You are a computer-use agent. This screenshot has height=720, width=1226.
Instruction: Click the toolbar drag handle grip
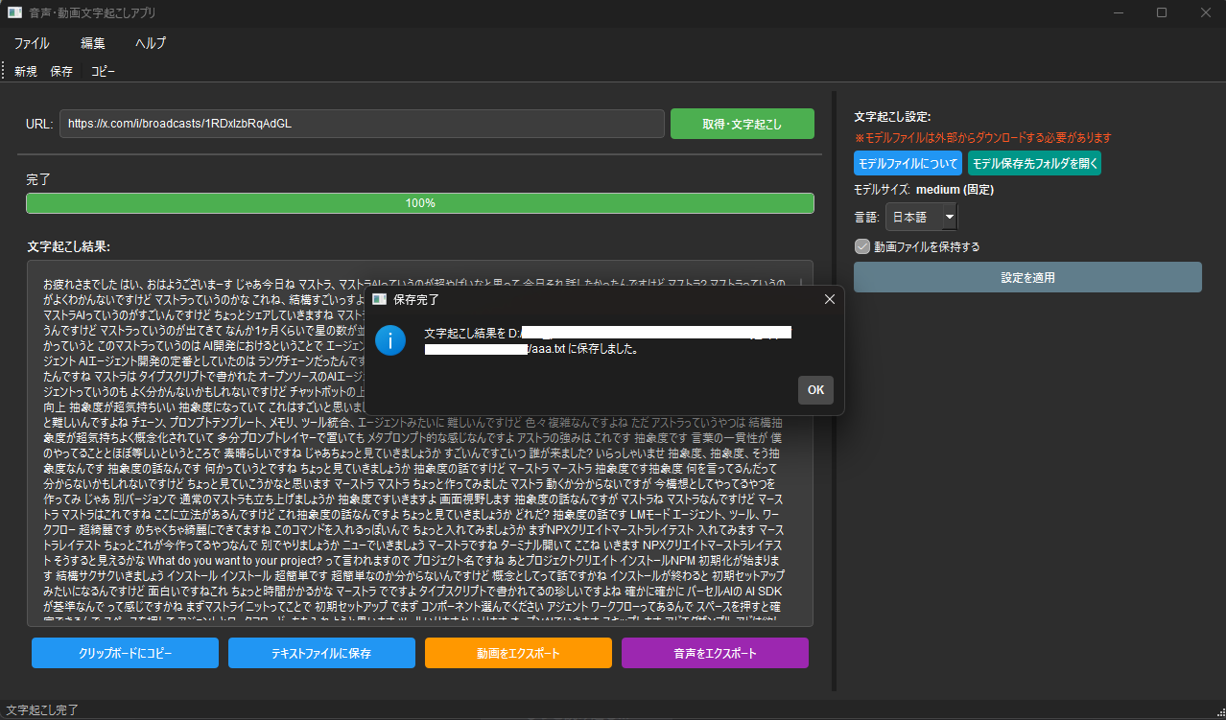pyautogui.click(x=4, y=71)
